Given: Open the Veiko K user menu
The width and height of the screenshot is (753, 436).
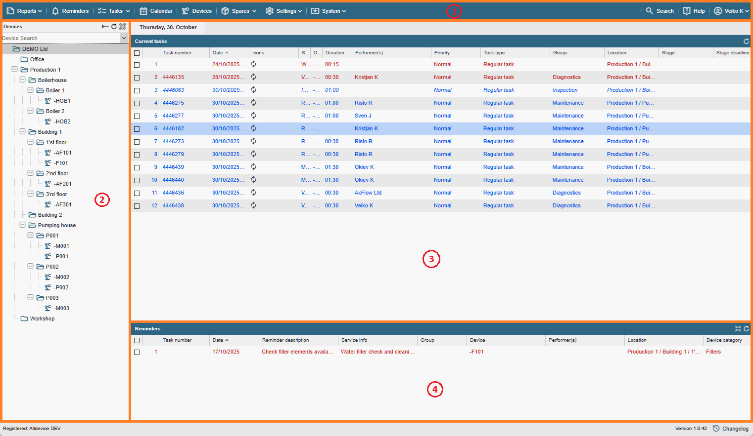Looking at the screenshot, I should [x=731, y=11].
